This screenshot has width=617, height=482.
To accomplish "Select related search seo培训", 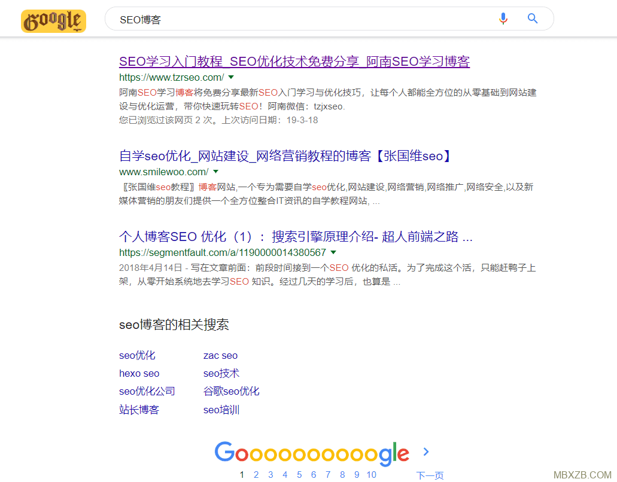I will click(221, 410).
